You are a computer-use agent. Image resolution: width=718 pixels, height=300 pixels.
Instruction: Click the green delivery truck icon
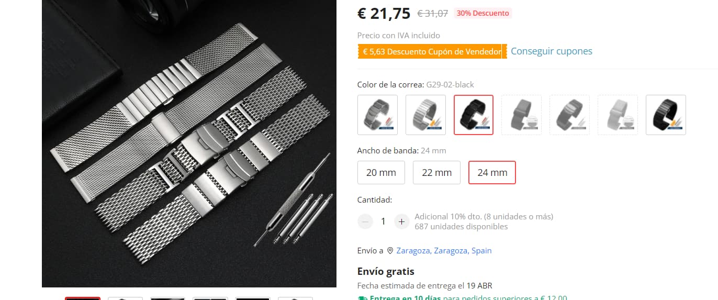pyautogui.click(x=362, y=298)
